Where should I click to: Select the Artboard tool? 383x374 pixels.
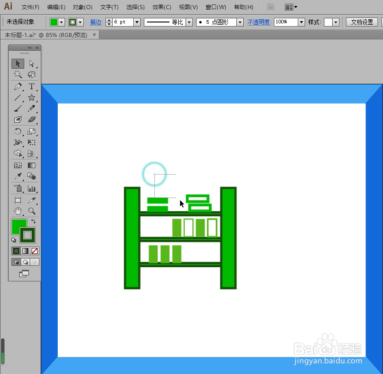click(x=18, y=200)
